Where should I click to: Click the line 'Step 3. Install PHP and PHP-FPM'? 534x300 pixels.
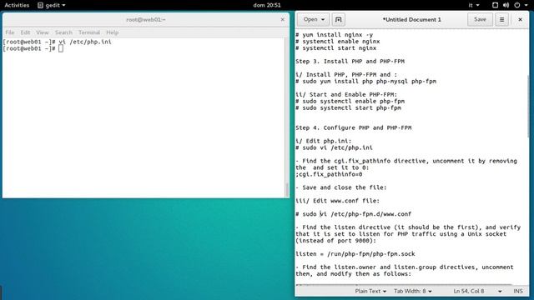click(350, 62)
